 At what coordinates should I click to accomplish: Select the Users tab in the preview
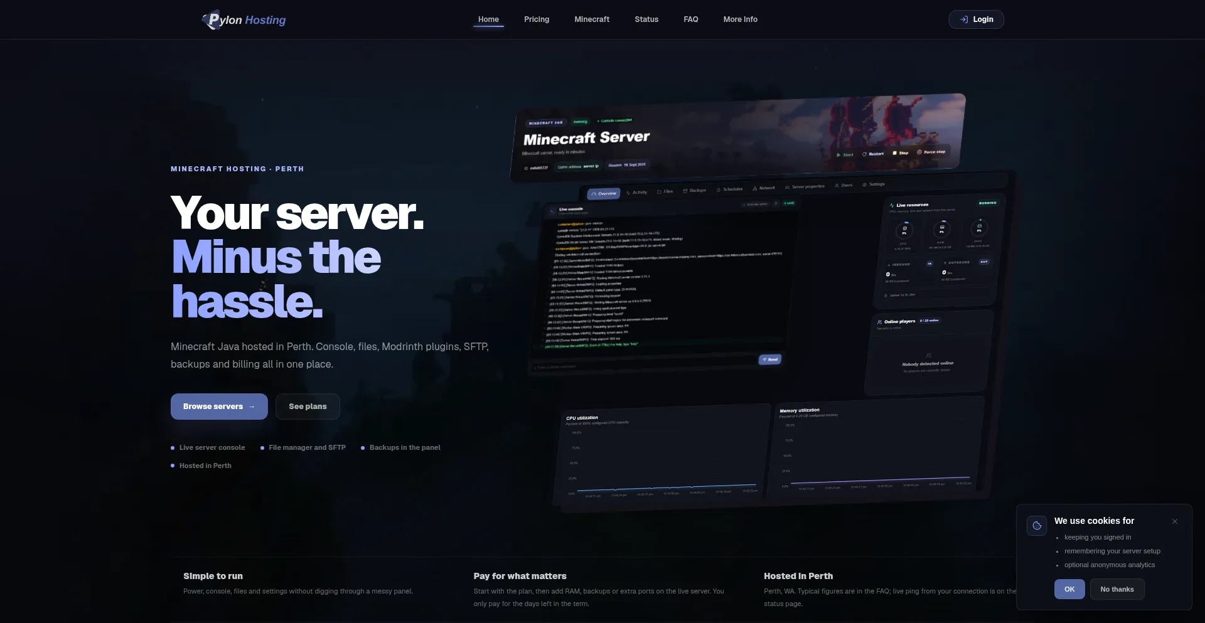pyautogui.click(x=843, y=185)
